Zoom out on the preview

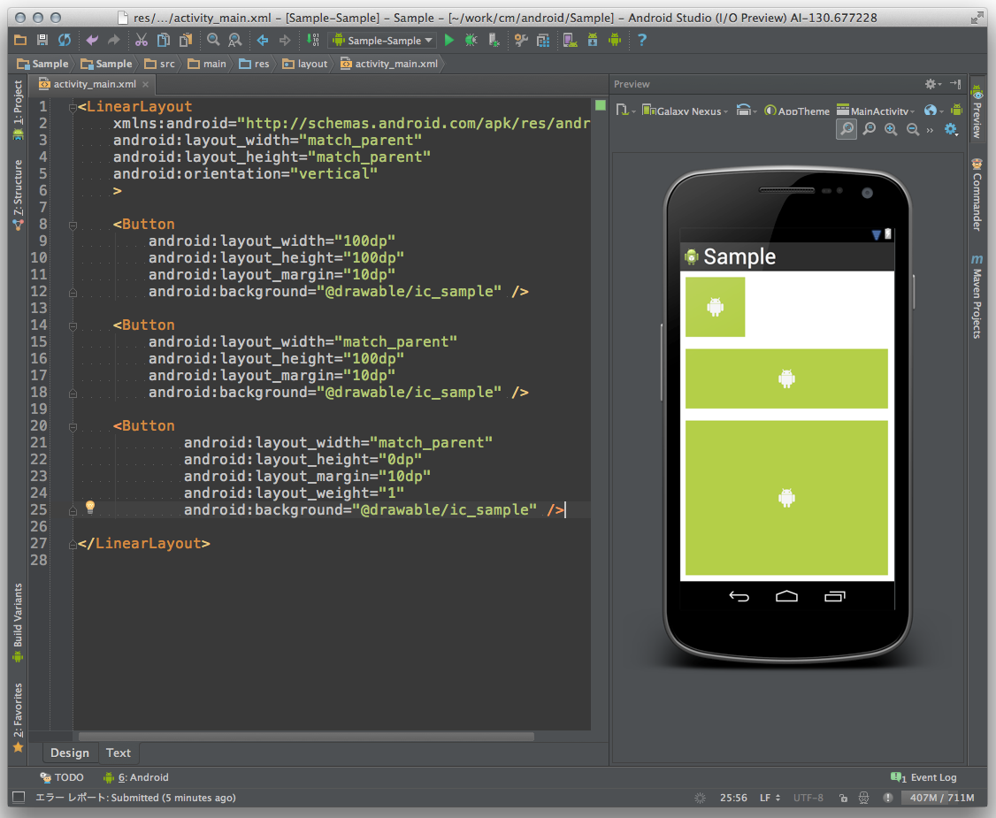click(x=912, y=129)
